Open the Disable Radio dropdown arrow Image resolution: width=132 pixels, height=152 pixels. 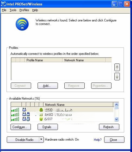tap(41, 140)
